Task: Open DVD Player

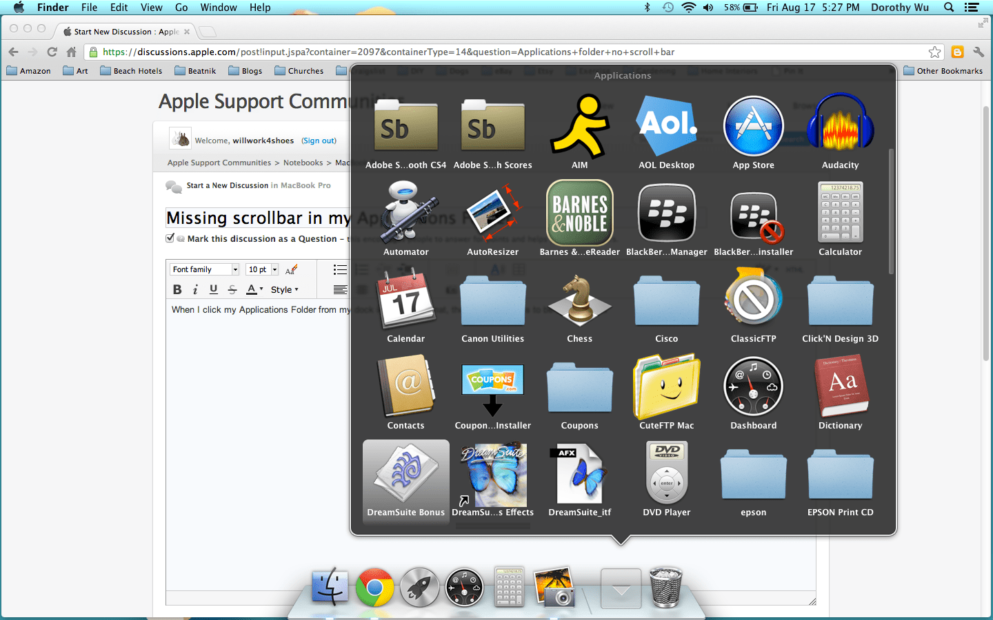Action: click(666, 473)
